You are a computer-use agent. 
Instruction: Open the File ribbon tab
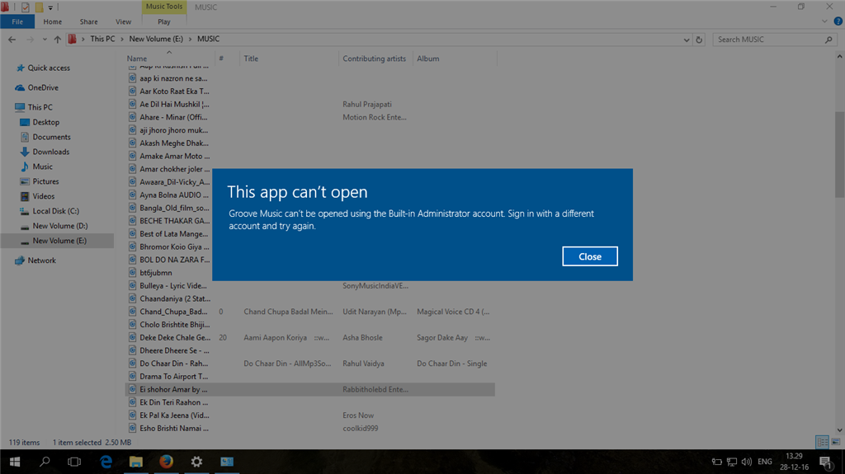coord(17,21)
